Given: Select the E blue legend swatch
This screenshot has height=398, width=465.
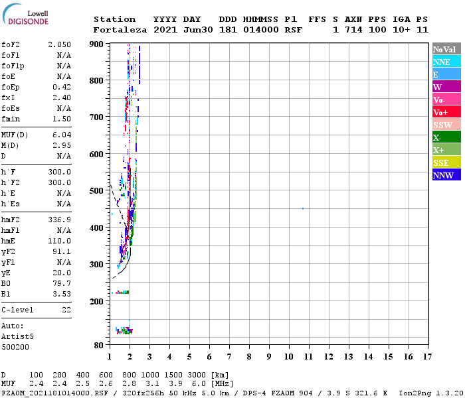Looking at the screenshot, I should click(446, 74).
